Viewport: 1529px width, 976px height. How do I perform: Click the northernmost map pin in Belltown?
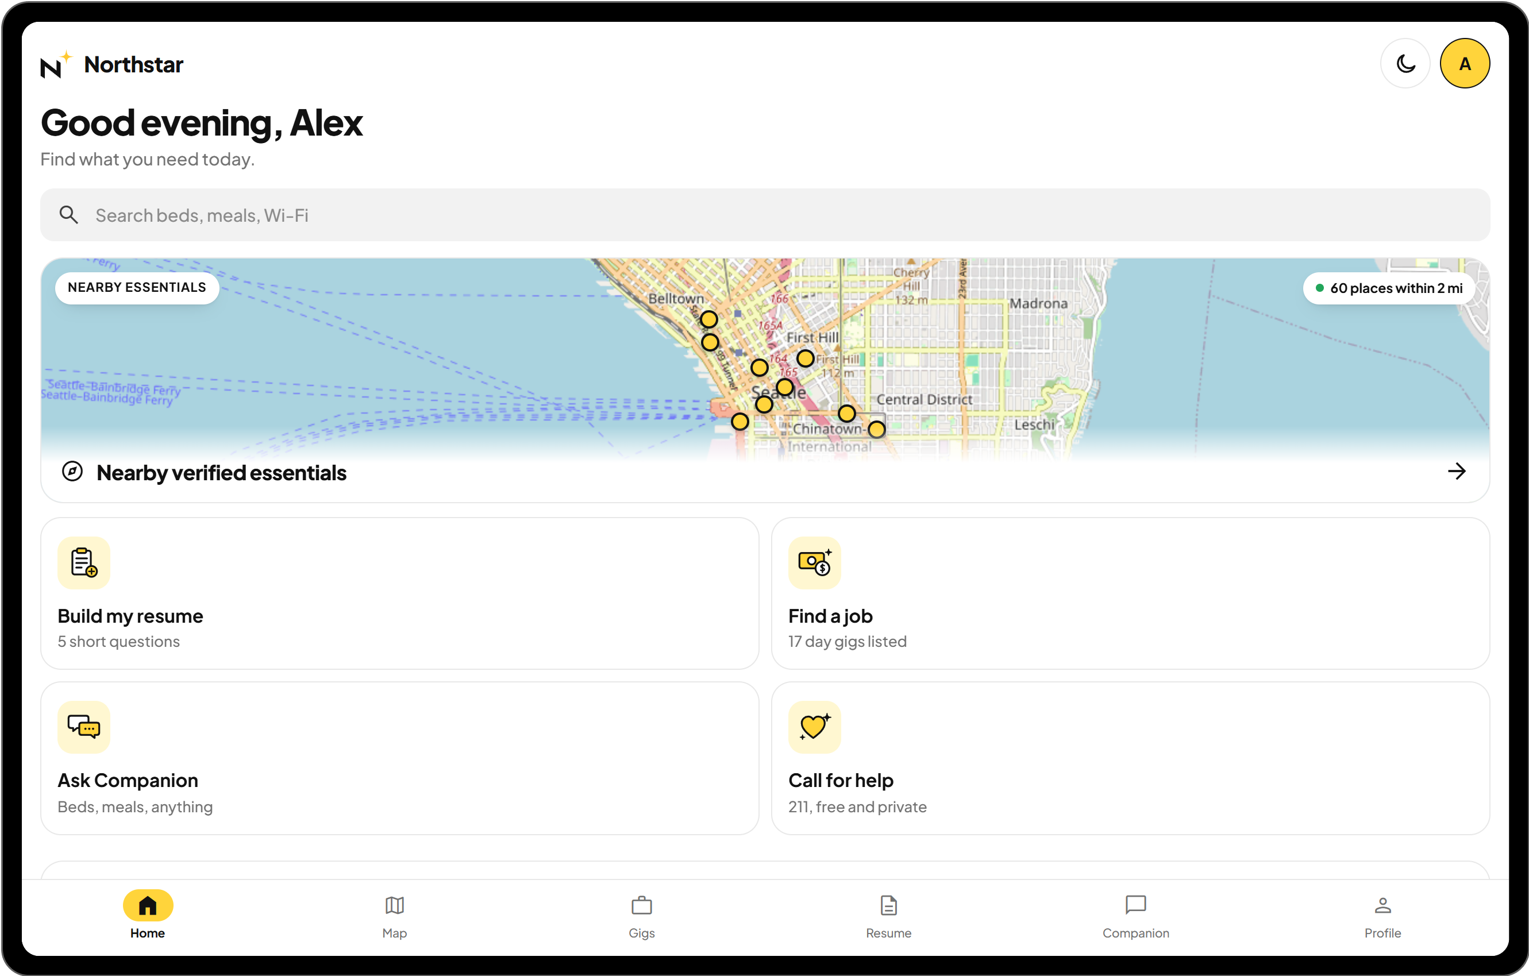(708, 319)
